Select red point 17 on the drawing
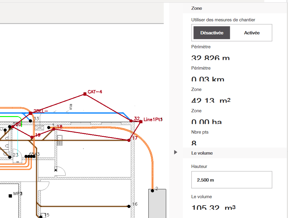The width and height of the screenshot is (288, 218). point(129,140)
